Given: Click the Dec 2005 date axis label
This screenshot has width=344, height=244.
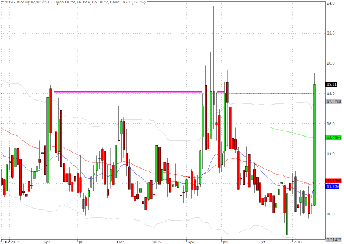Looking at the screenshot, I should pos(11,242).
